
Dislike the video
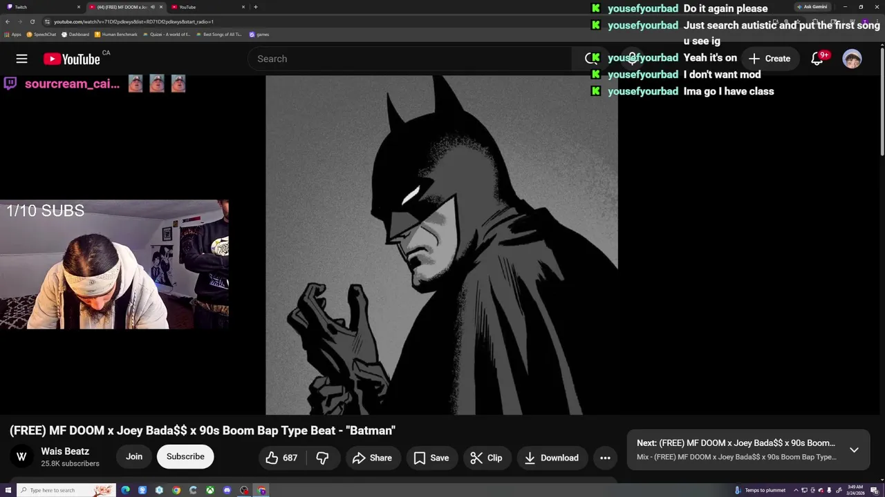click(x=322, y=458)
